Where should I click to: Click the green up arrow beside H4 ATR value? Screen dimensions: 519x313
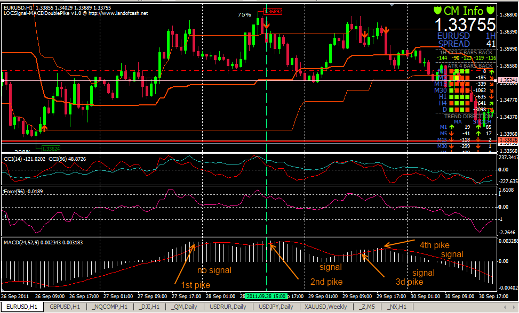click(492, 103)
